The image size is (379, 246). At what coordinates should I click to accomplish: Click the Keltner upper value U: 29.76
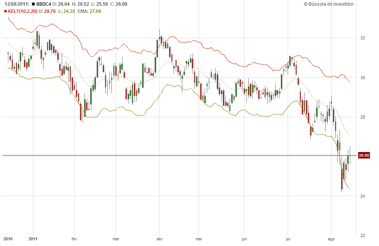click(x=47, y=11)
